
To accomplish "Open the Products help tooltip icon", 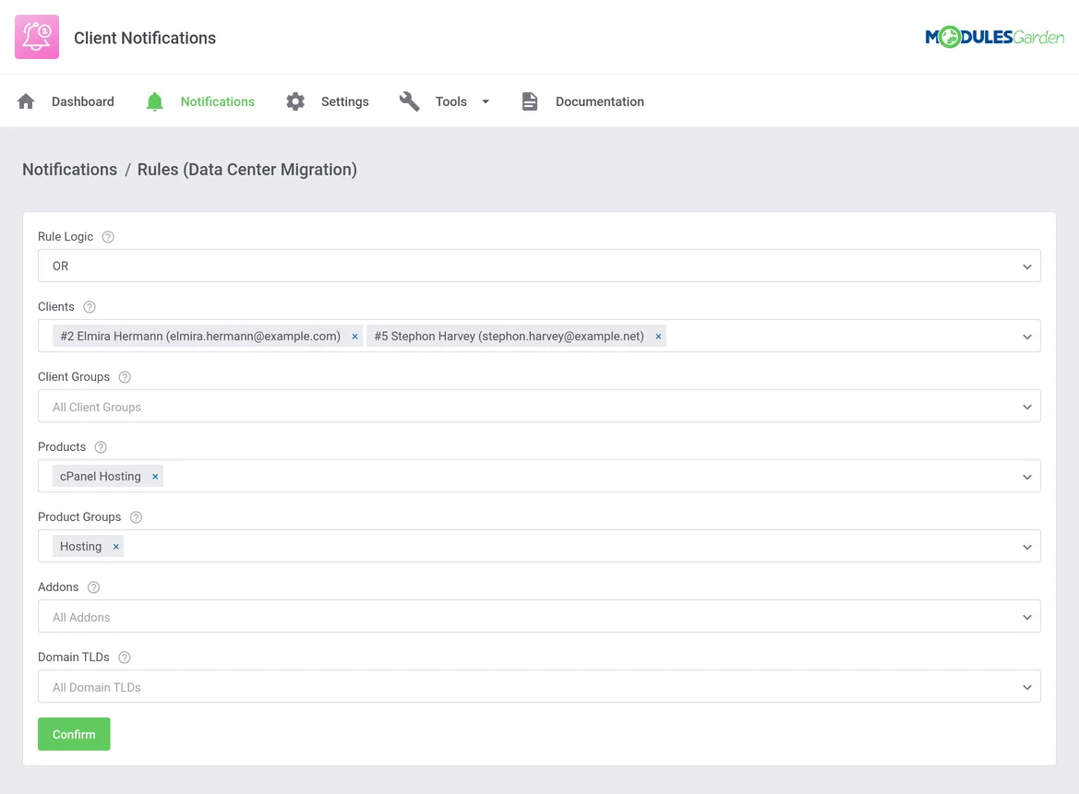I will coord(101,447).
